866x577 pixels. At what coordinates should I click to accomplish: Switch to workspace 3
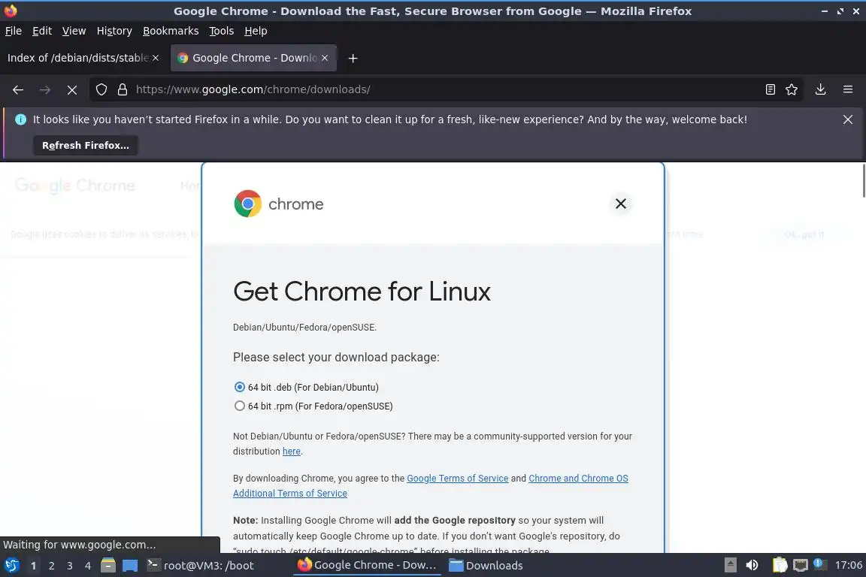[x=70, y=566]
